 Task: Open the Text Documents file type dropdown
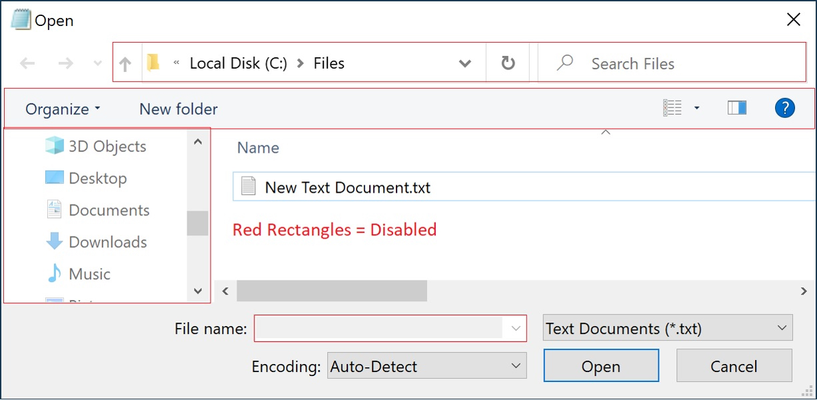[667, 328]
